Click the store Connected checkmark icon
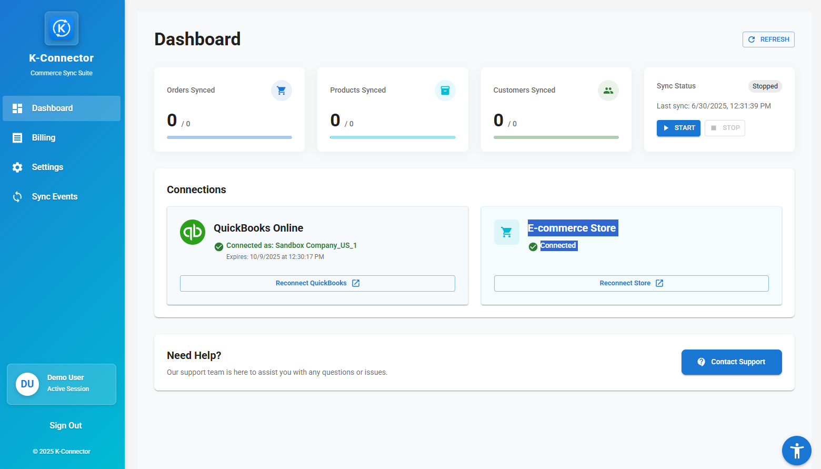This screenshot has width=821, height=469. (533, 246)
